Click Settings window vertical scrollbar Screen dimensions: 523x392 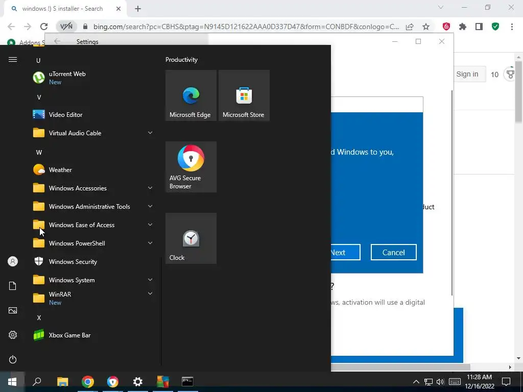point(452,192)
